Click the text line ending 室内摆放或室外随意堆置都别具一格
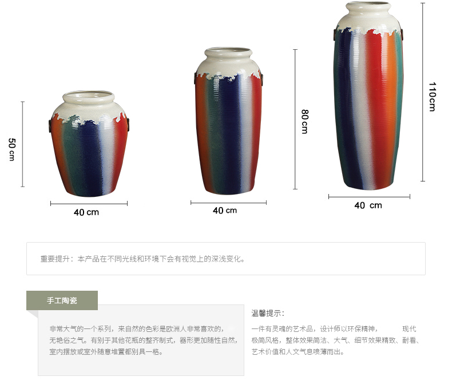This screenshot has width=452, height=392. click(106, 351)
